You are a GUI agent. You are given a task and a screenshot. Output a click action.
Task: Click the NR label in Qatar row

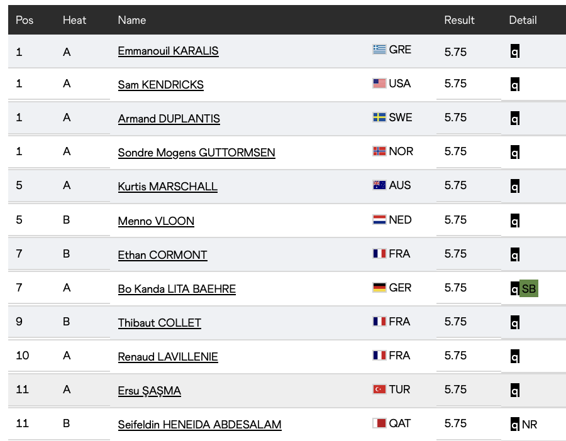(x=530, y=425)
